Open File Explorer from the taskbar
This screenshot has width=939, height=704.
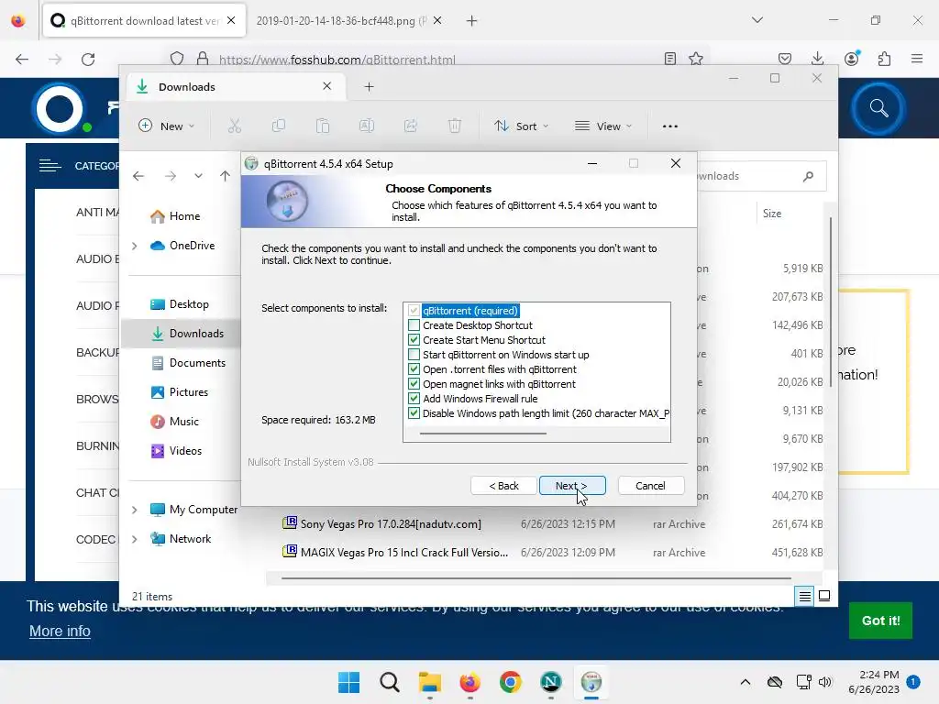[x=430, y=682]
